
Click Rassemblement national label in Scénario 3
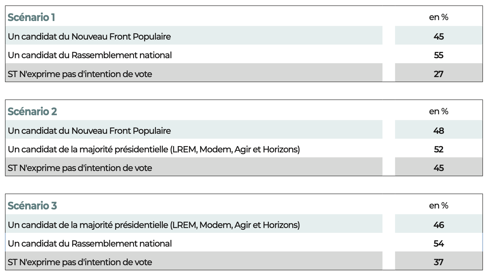point(90,244)
